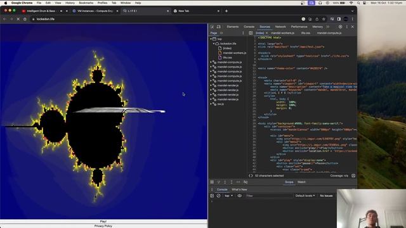Viewport: 406px width, 228px height.
Task: Bookmark this page with the star icon
Action: 324,19
